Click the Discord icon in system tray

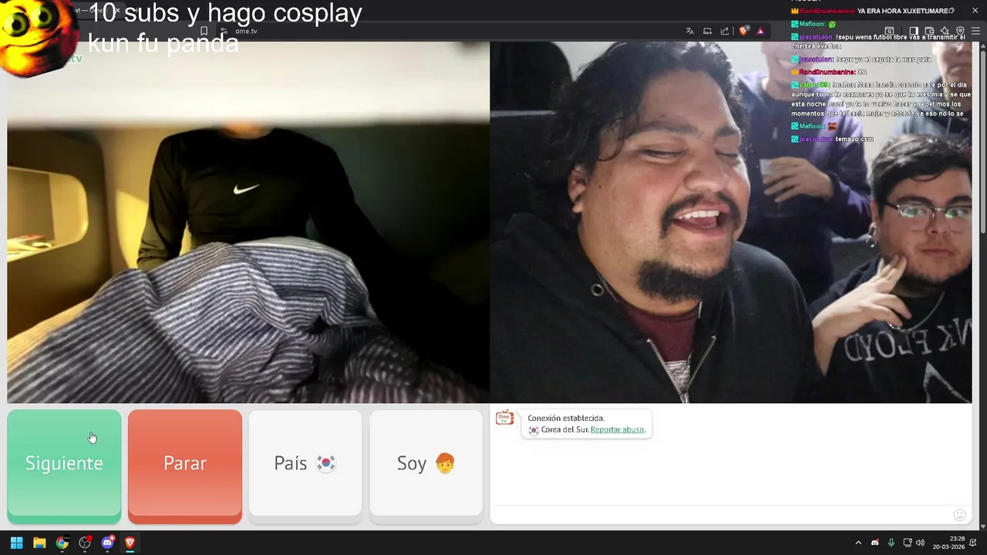click(x=875, y=543)
